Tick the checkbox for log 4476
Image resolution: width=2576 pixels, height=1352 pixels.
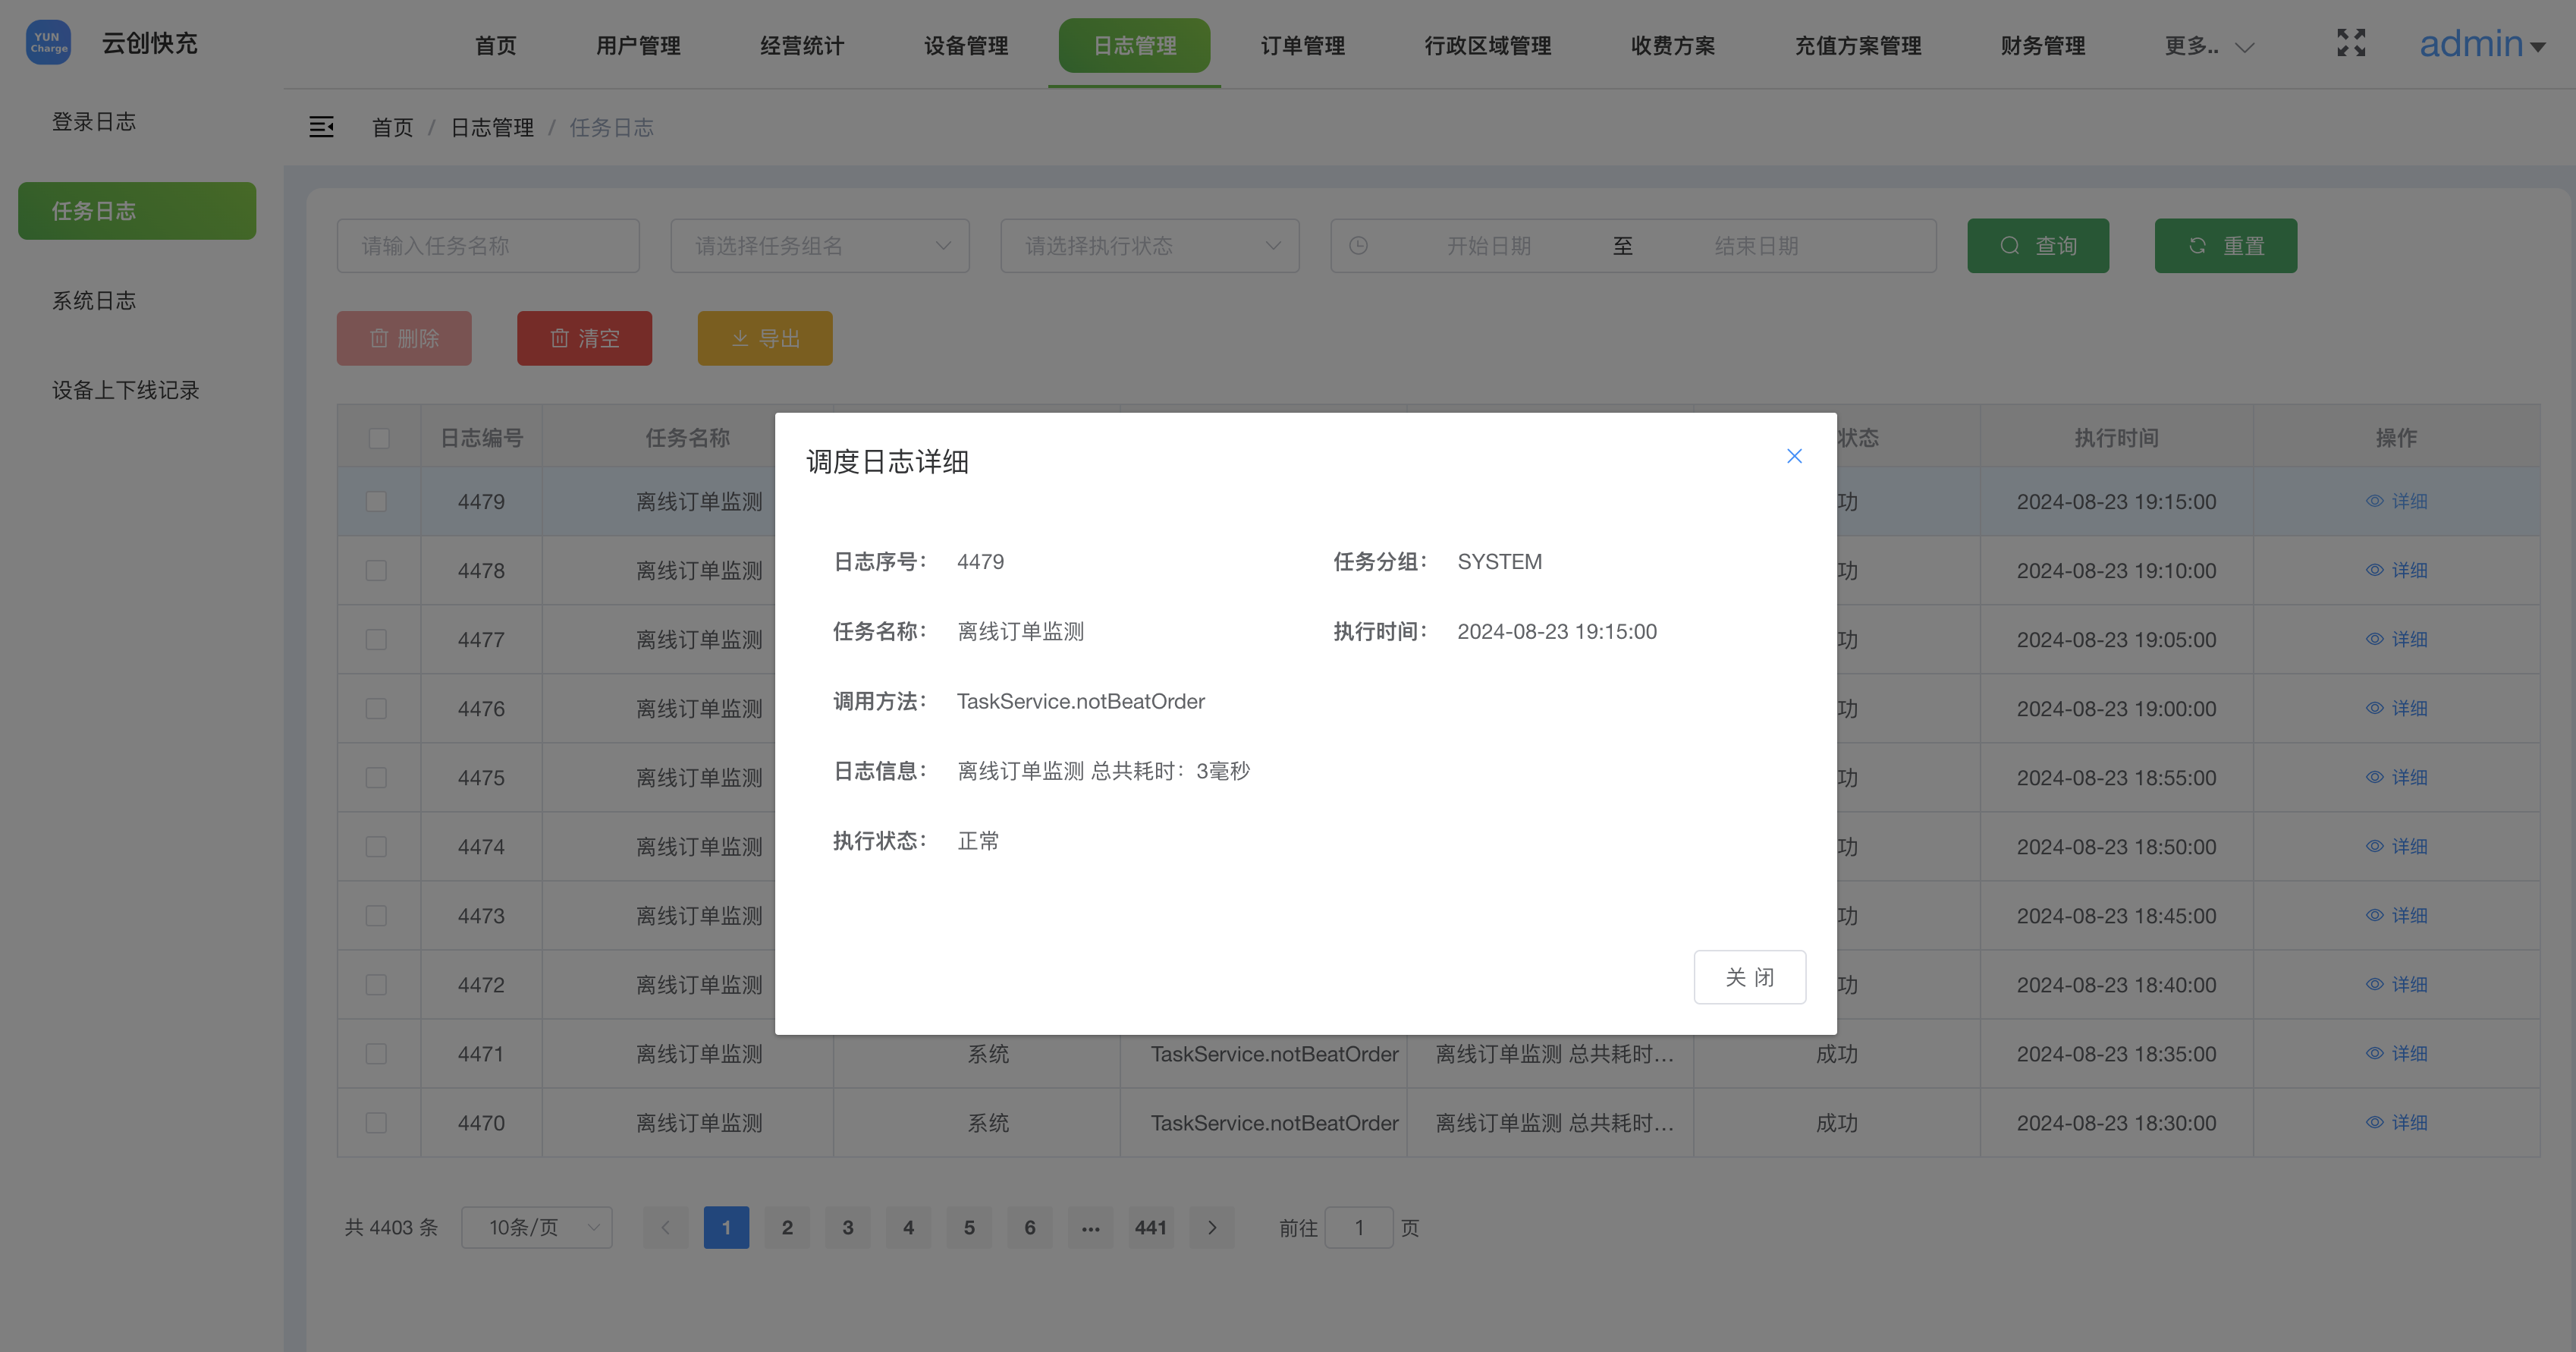[x=376, y=708]
